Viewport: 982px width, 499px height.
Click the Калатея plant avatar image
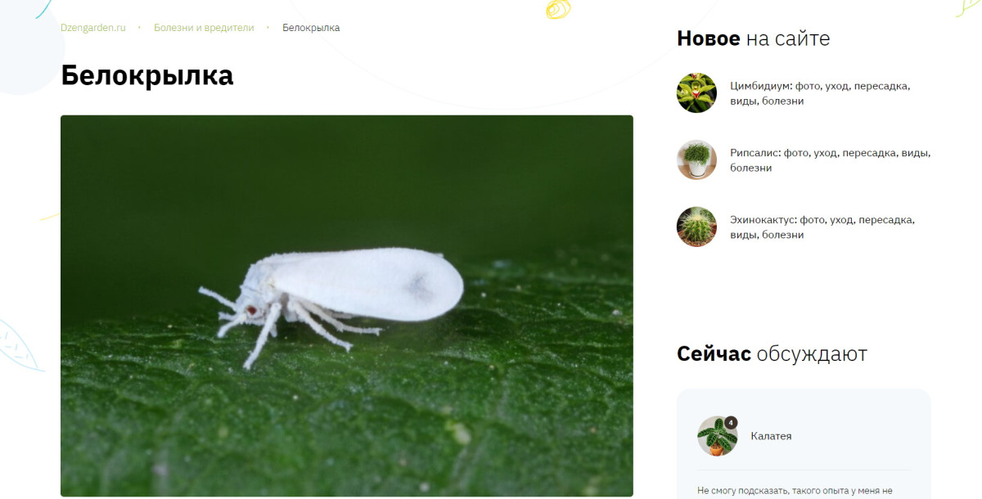click(x=717, y=436)
